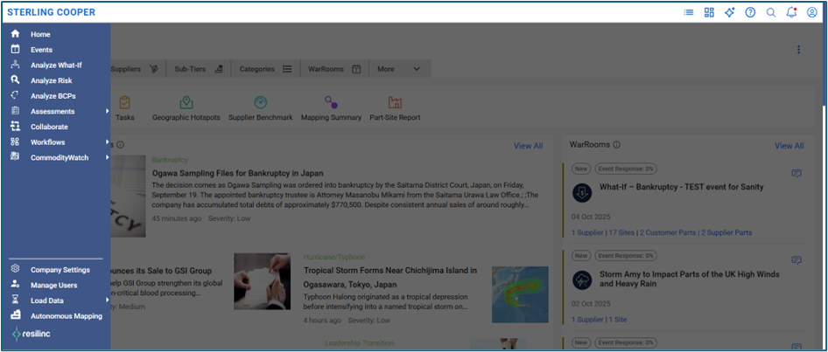Expand the Assessments submenu arrow
This screenshot has height=352, width=828.
(107, 111)
